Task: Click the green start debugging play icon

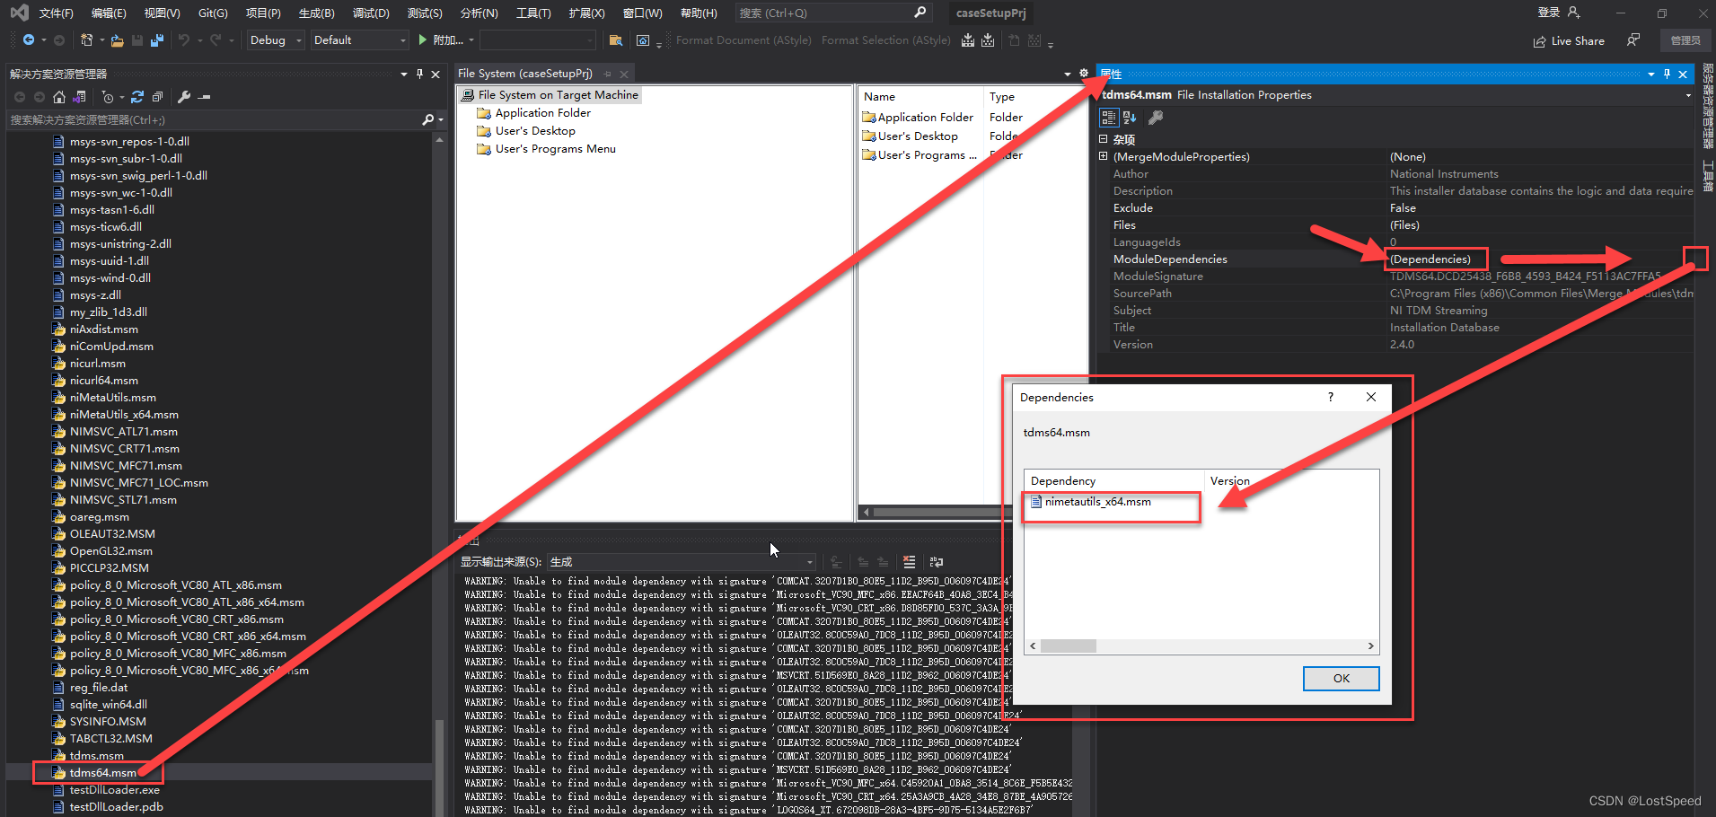Action: click(422, 40)
